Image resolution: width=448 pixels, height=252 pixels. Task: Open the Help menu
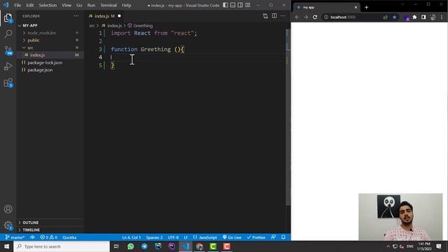126,5
